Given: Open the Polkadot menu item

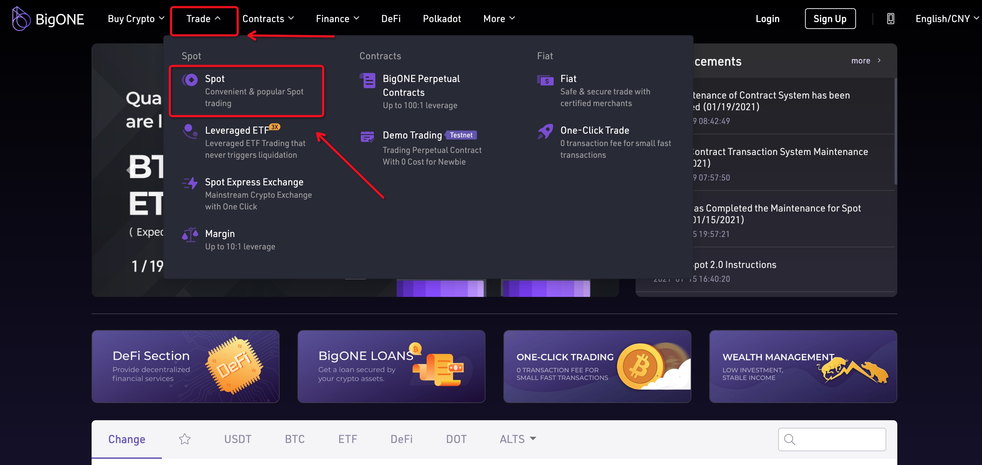Looking at the screenshot, I should coord(442,19).
